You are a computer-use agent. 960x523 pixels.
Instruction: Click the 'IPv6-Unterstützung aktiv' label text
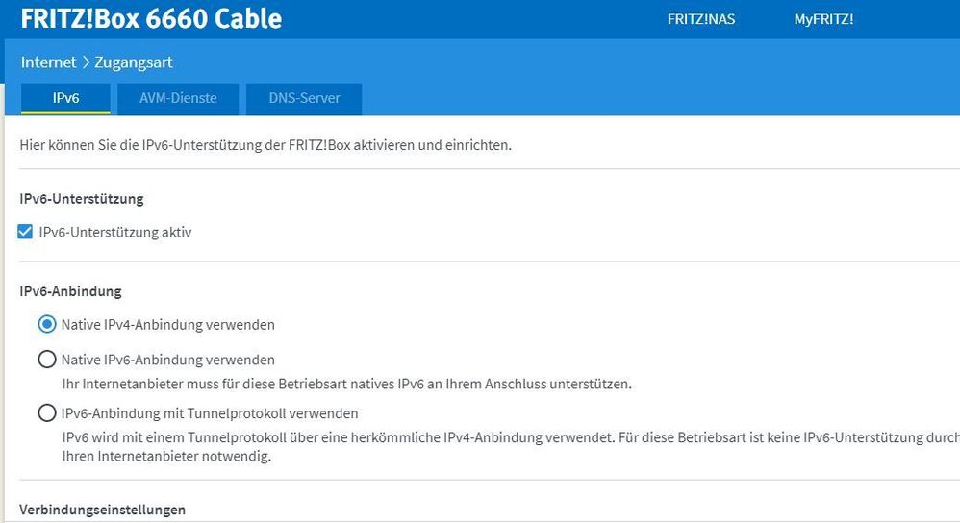click(115, 232)
